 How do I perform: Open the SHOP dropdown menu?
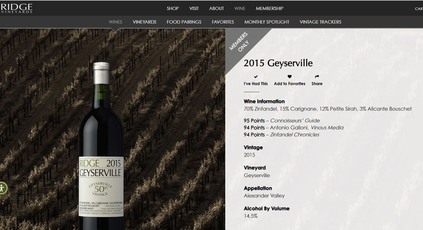click(172, 8)
